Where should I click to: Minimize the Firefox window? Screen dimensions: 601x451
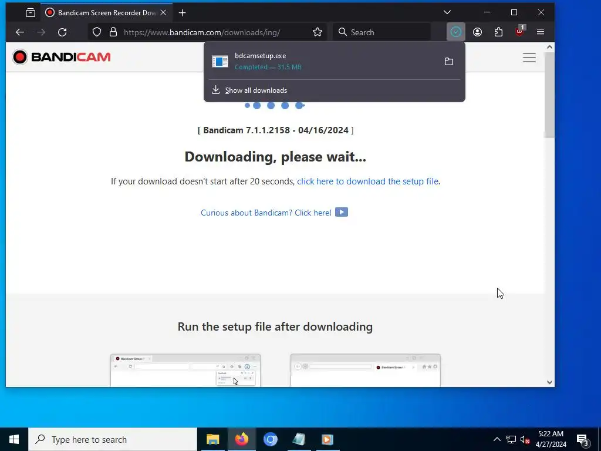(487, 13)
